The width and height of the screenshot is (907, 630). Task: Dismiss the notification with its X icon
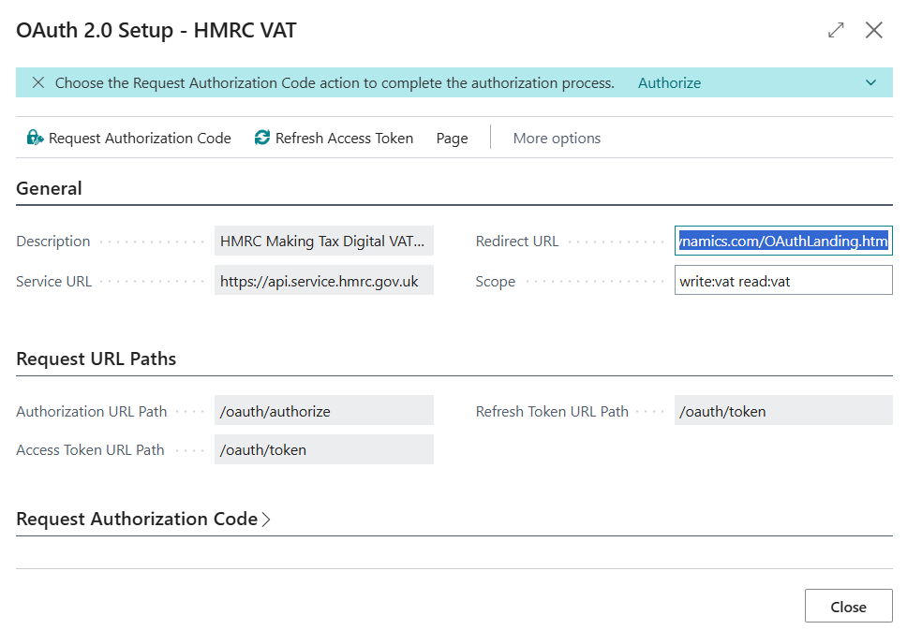tap(38, 82)
